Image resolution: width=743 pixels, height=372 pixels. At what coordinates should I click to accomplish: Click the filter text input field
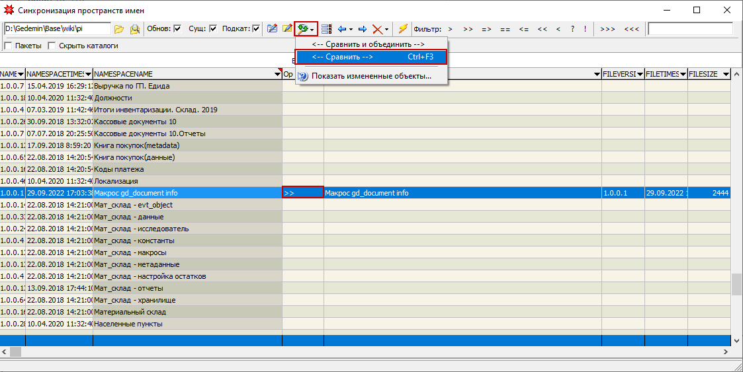[690, 29]
